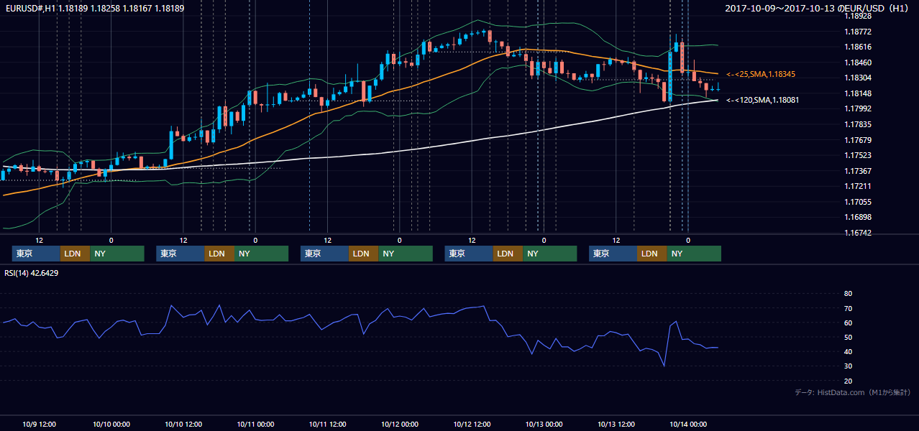Click the 1.17523 price axis label

[858, 155]
